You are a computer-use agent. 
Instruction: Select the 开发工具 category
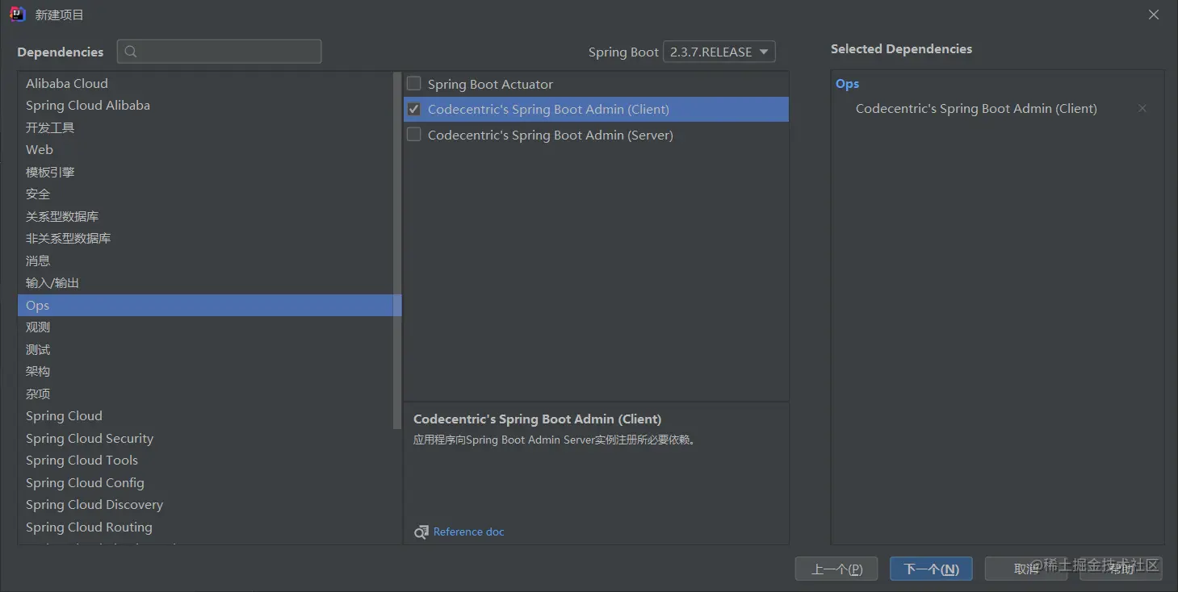[x=206, y=127]
